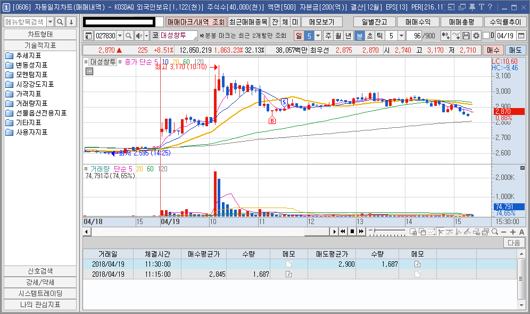Switch to the 일별잔고 tab
Viewport: 530px width, 314px height.
375,22
